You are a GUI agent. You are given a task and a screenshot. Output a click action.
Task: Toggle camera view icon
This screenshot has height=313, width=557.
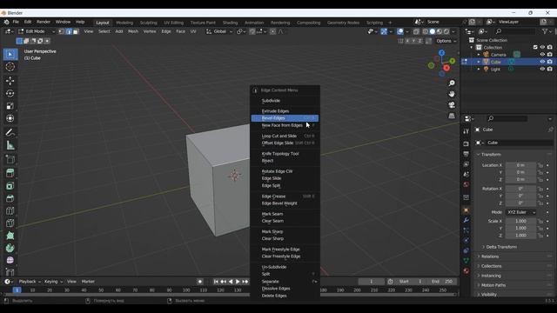coord(452,105)
